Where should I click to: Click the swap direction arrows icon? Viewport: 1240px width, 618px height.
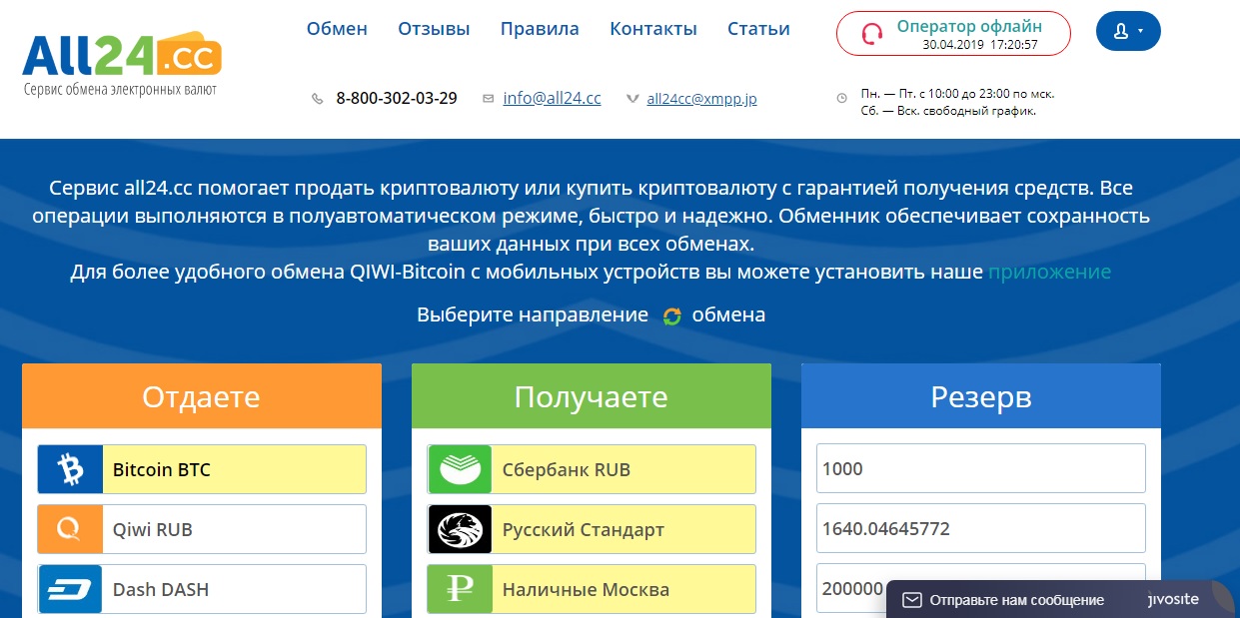point(671,315)
